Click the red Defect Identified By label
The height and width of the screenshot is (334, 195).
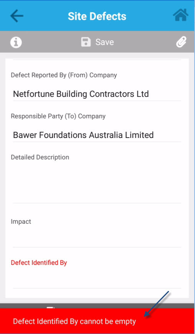pos(39,263)
